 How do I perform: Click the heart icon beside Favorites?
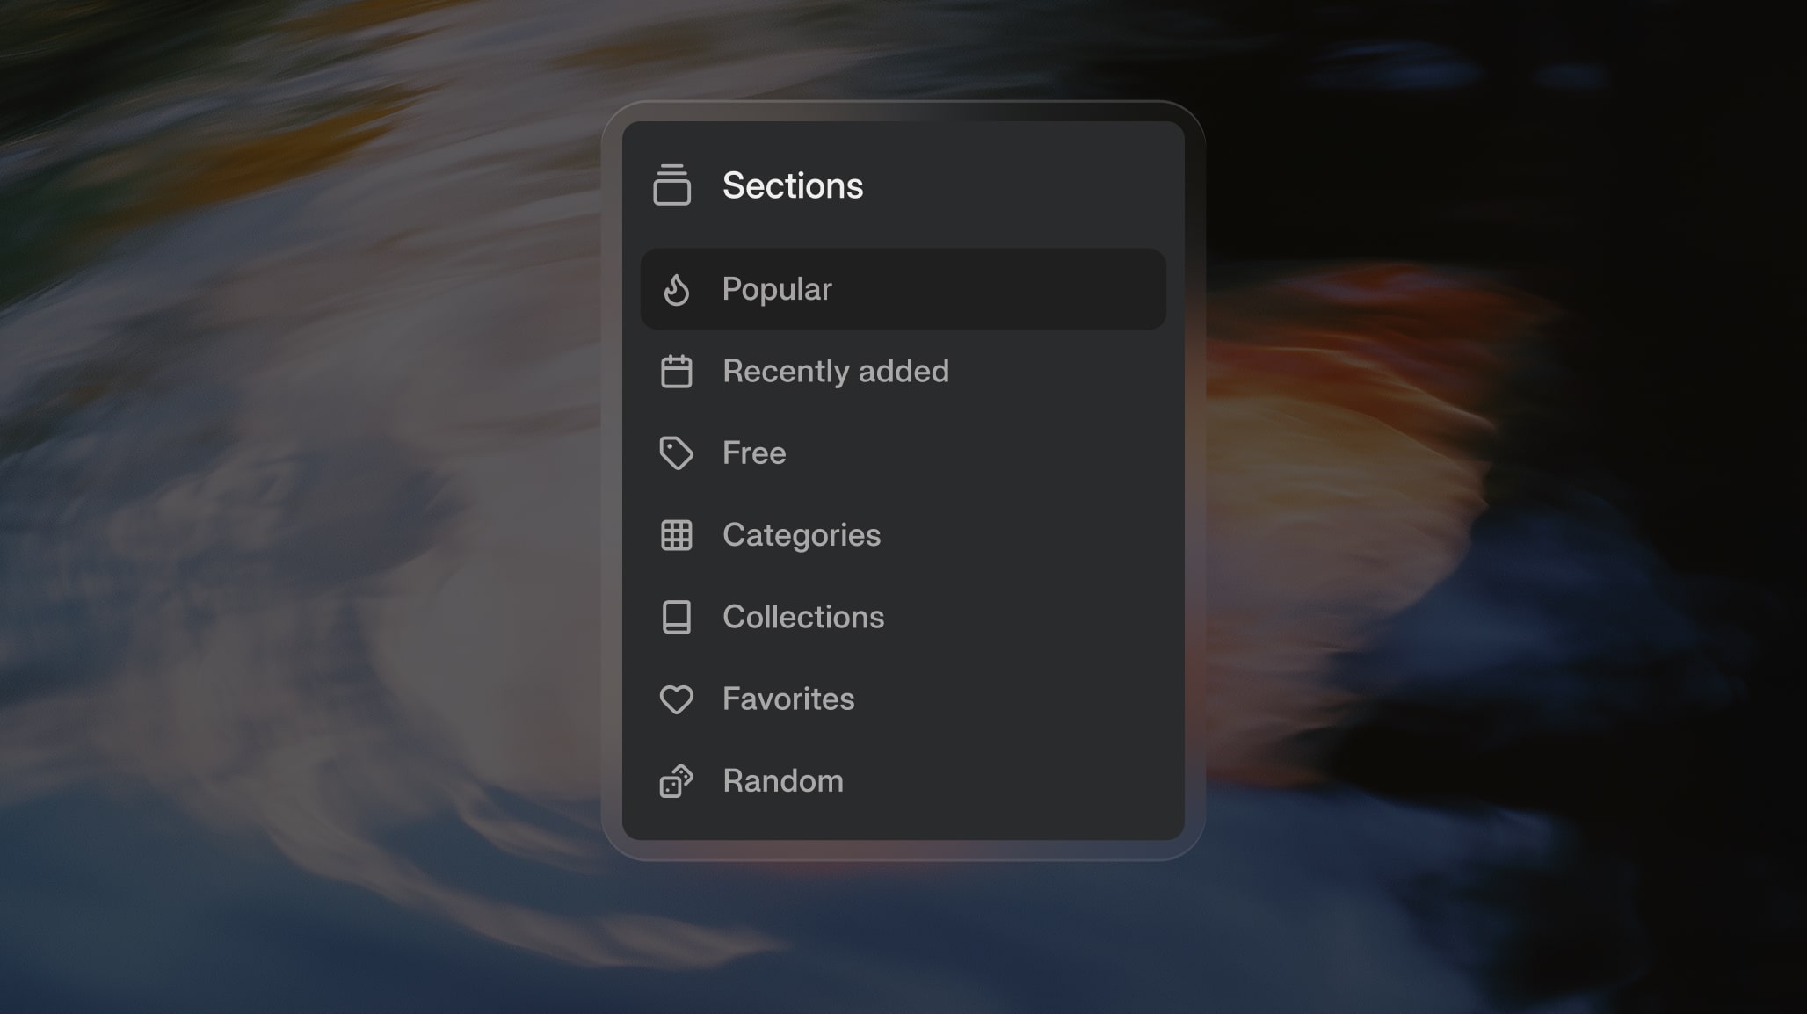pyautogui.click(x=676, y=699)
